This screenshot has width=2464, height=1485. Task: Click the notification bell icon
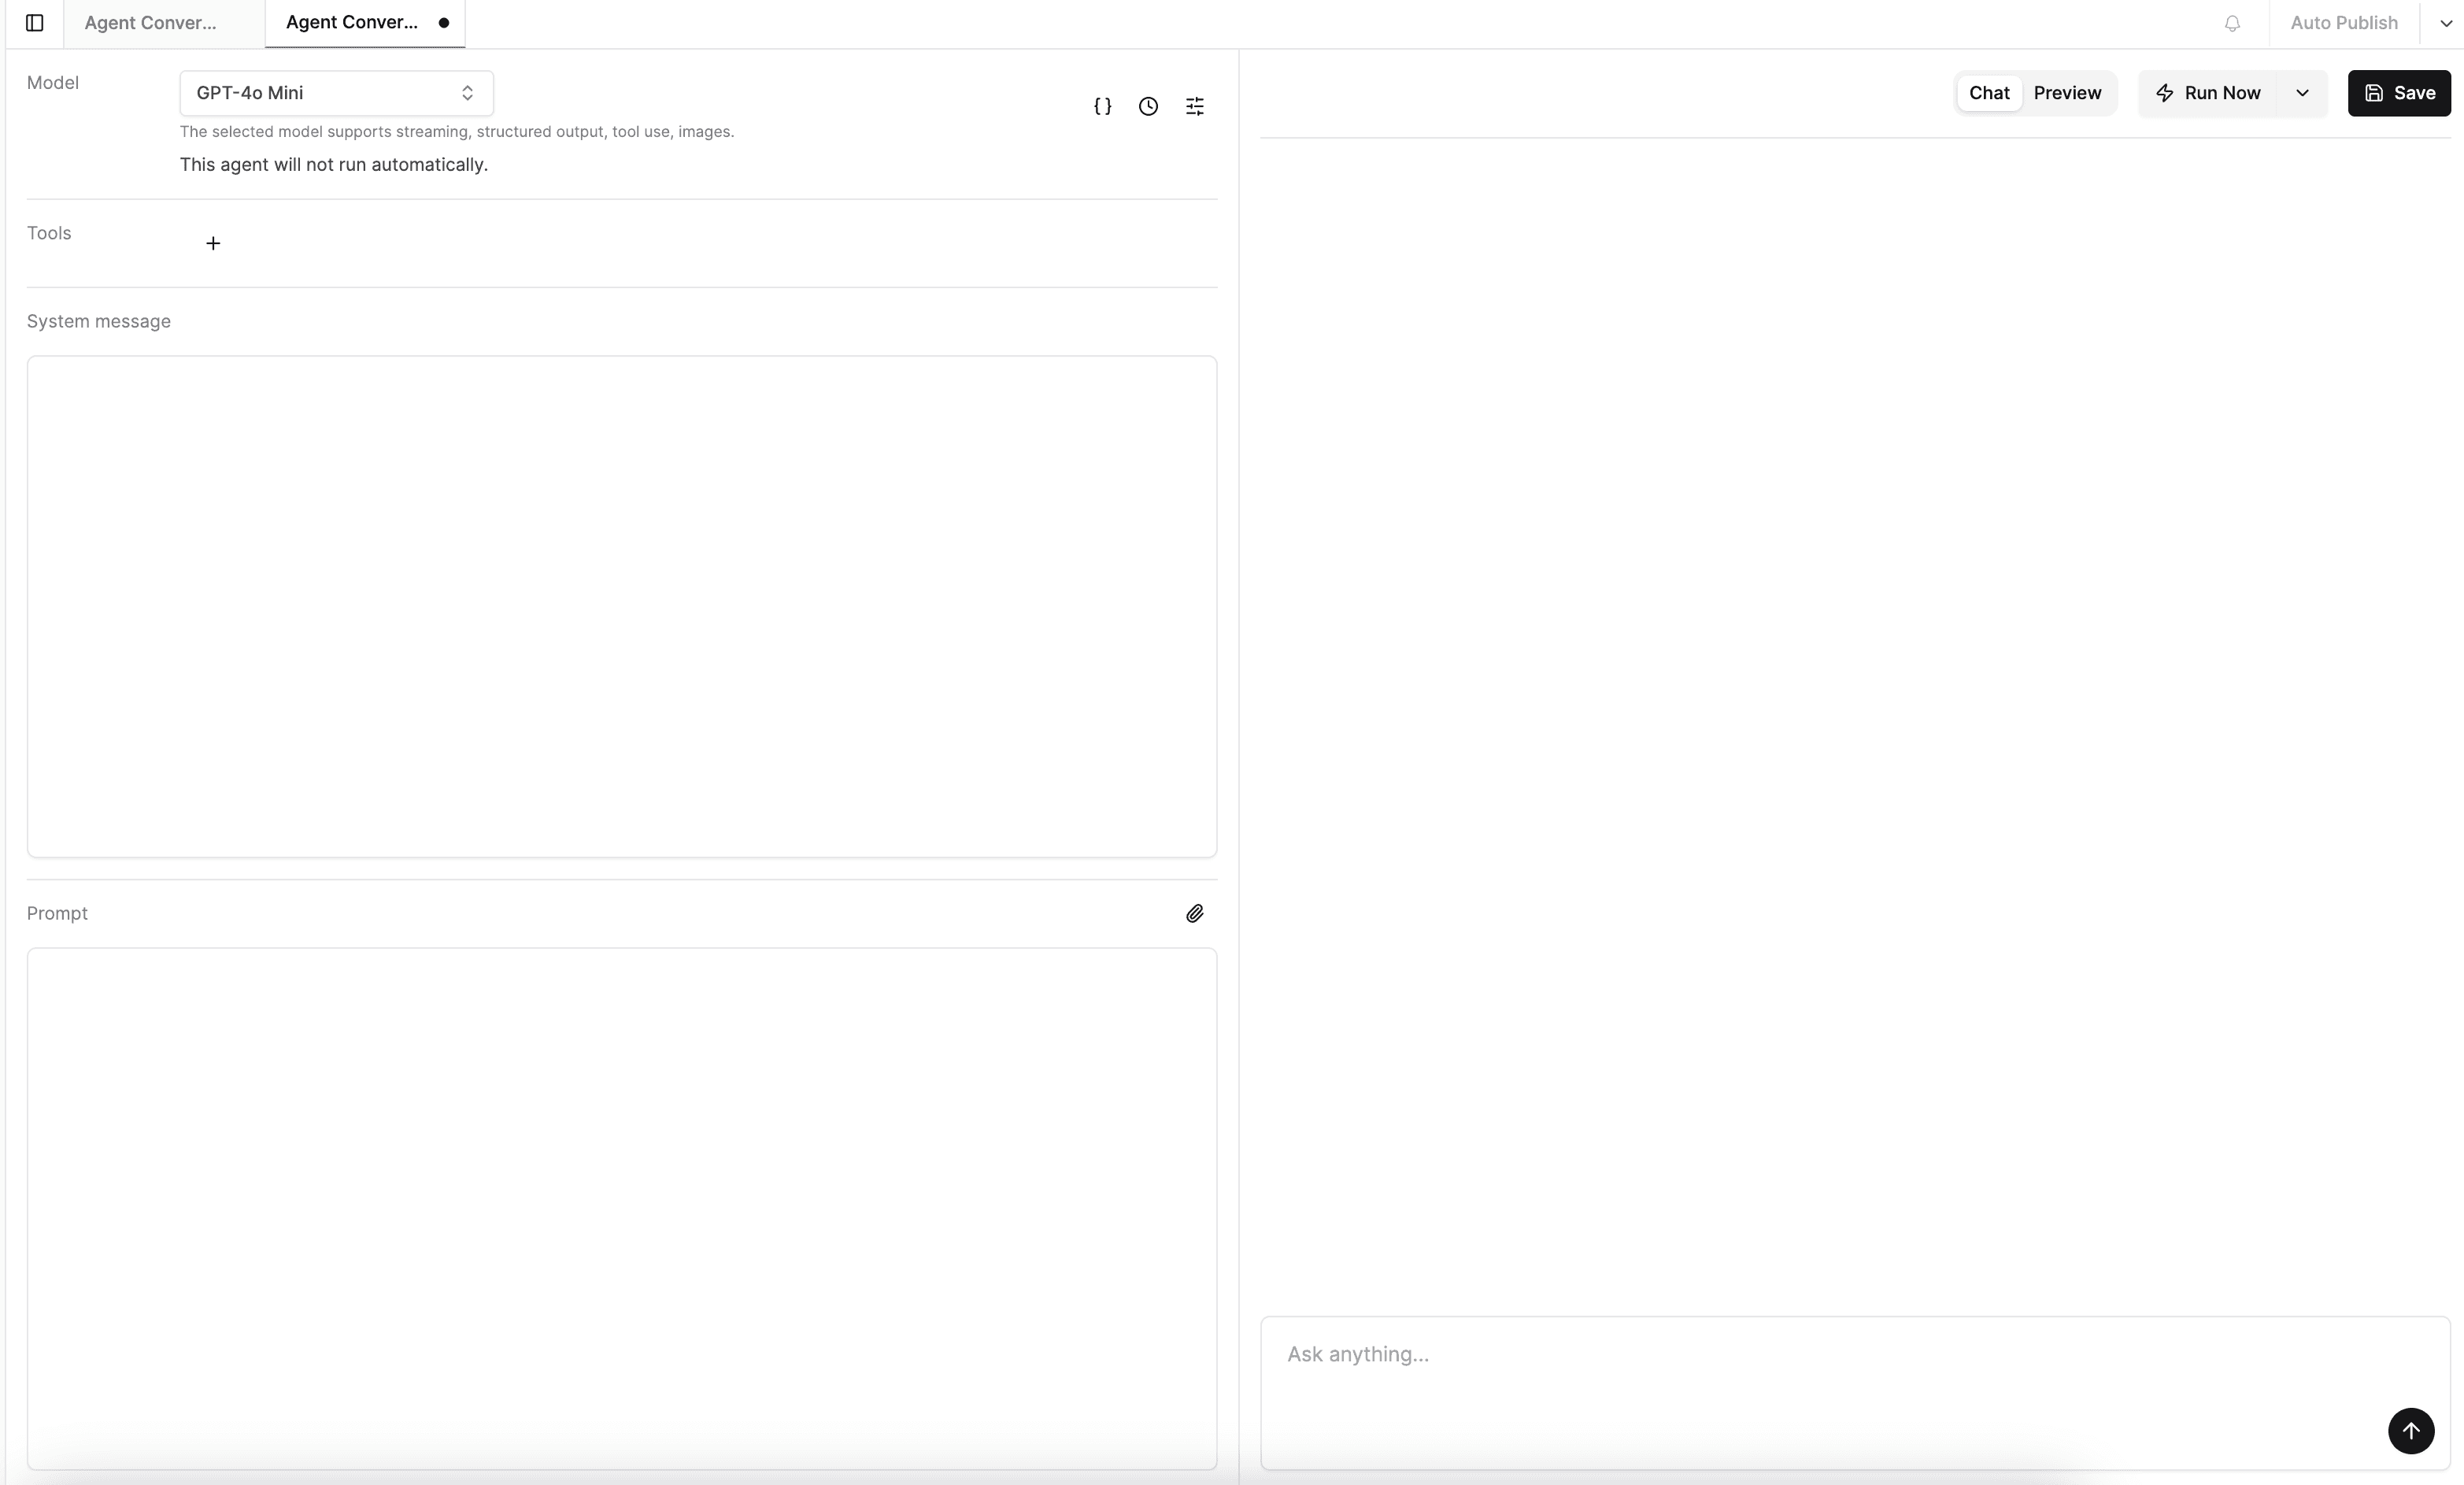point(2232,23)
